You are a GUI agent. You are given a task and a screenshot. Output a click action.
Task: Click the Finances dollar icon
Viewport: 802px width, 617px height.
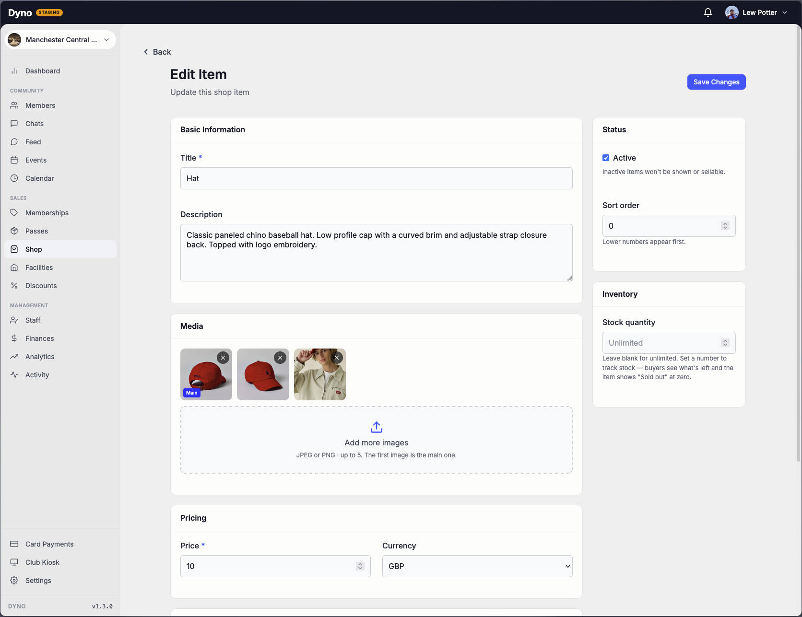tap(14, 338)
